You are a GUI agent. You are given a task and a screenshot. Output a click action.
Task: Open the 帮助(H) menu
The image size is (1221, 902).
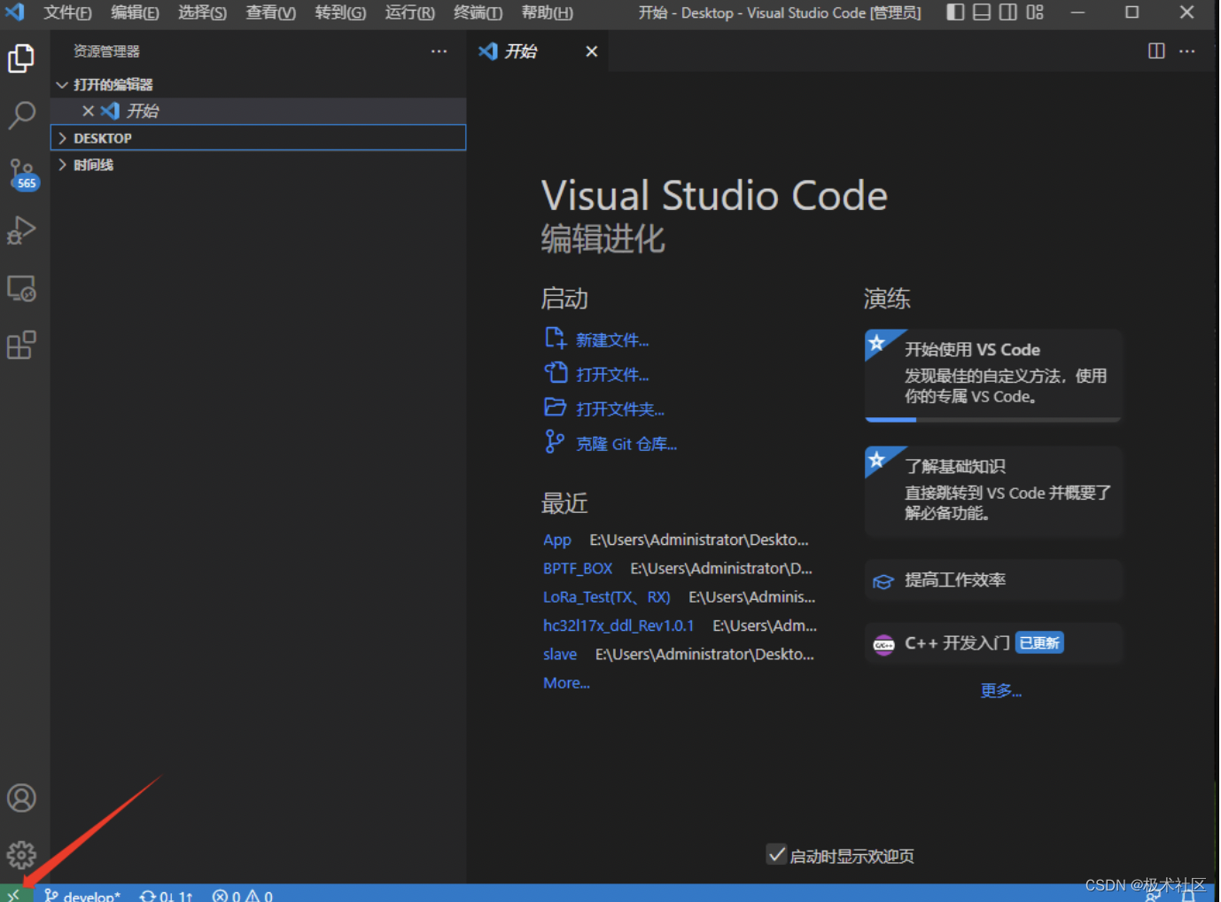coord(547,12)
